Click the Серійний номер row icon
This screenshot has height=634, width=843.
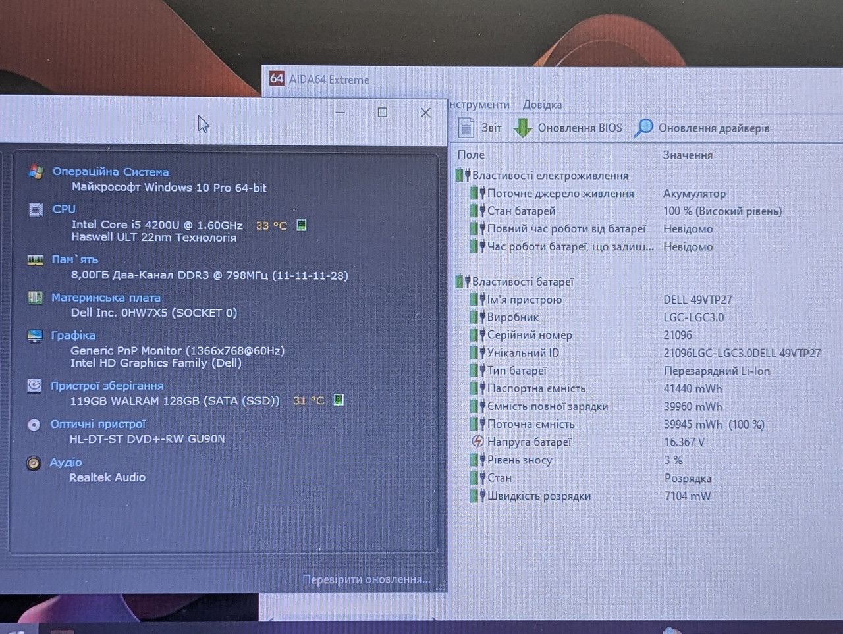(478, 335)
